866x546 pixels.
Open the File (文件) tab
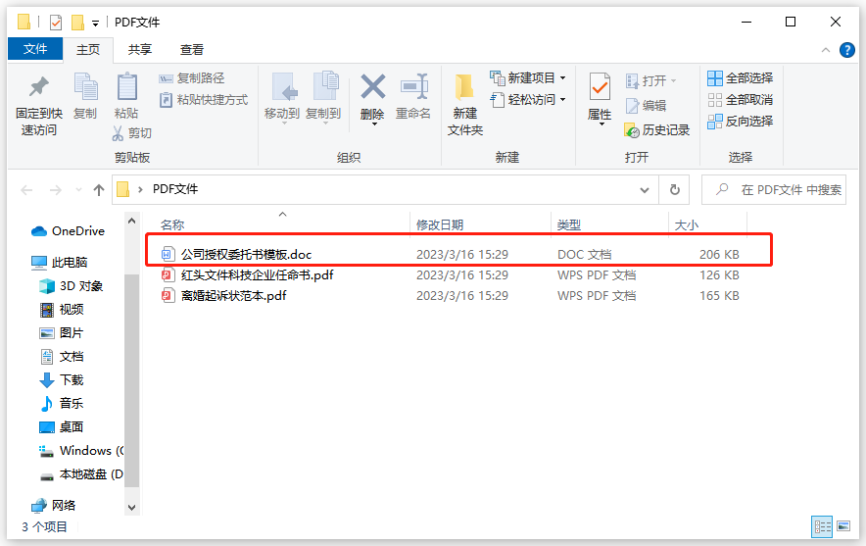[35, 49]
